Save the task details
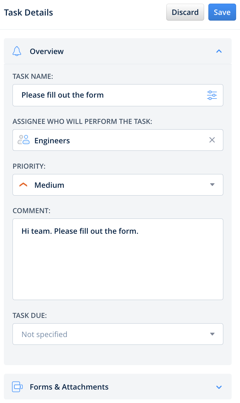 click(222, 12)
